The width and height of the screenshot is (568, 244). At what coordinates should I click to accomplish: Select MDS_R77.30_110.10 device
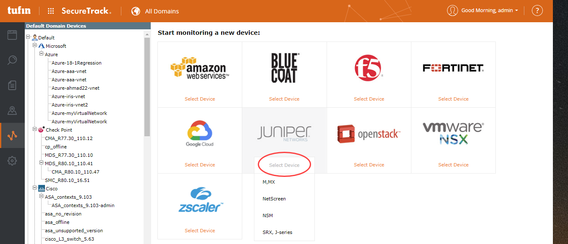(x=69, y=155)
